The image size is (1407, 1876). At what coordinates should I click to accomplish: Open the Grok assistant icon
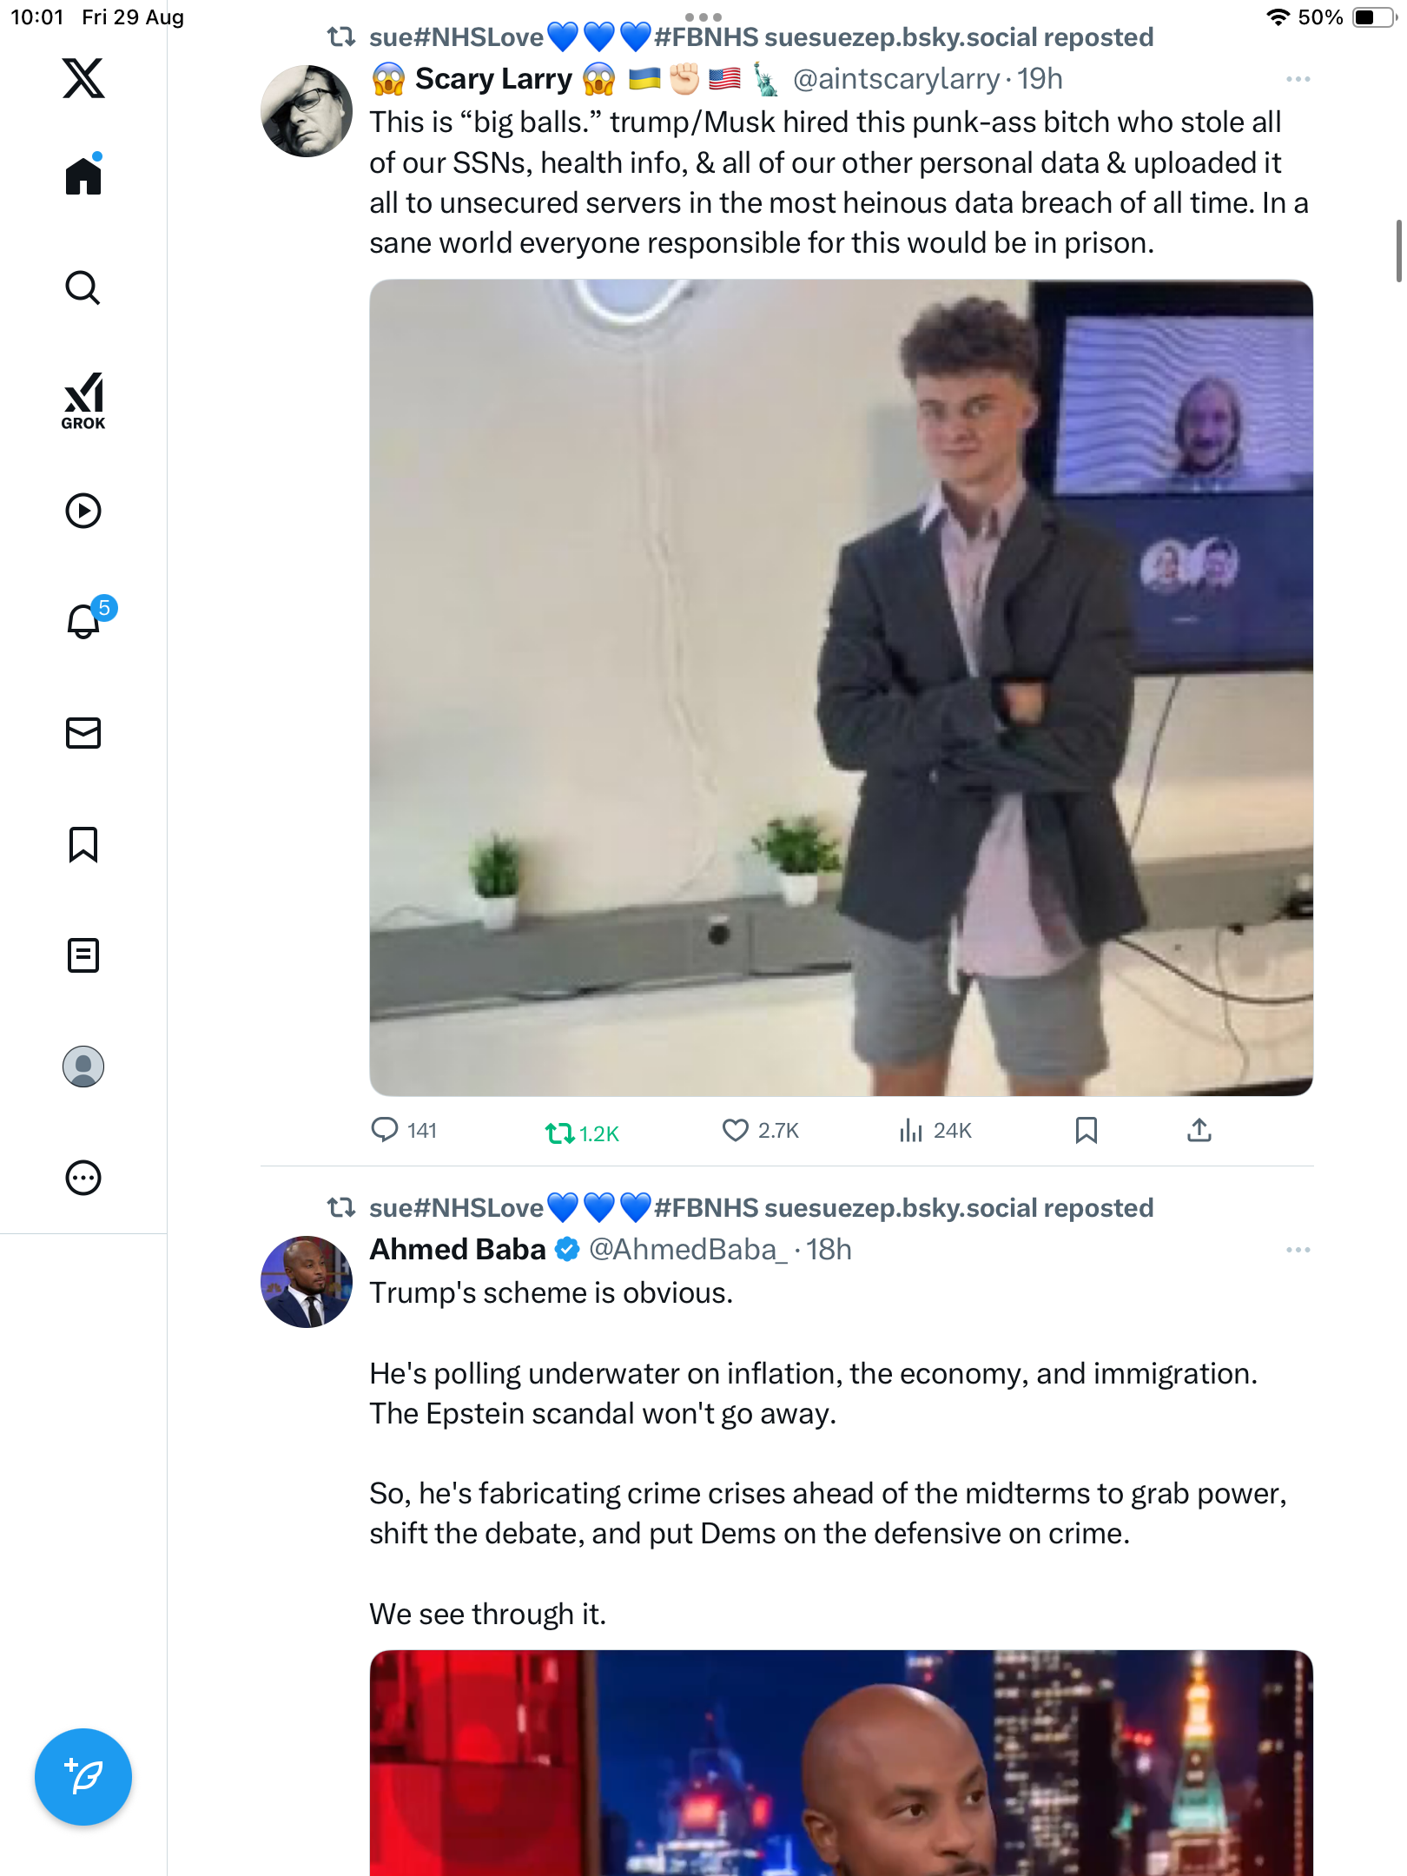[x=83, y=401]
